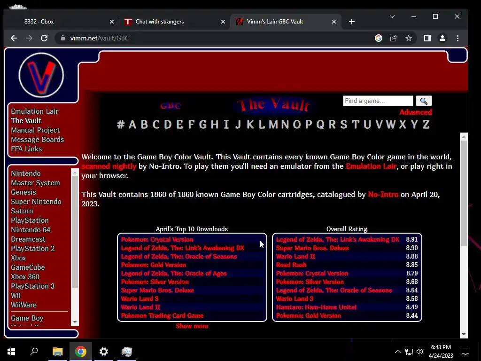The width and height of the screenshot is (481, 361).
Task: Browse games starting with letter Z
Action: [x=426, y=124]
